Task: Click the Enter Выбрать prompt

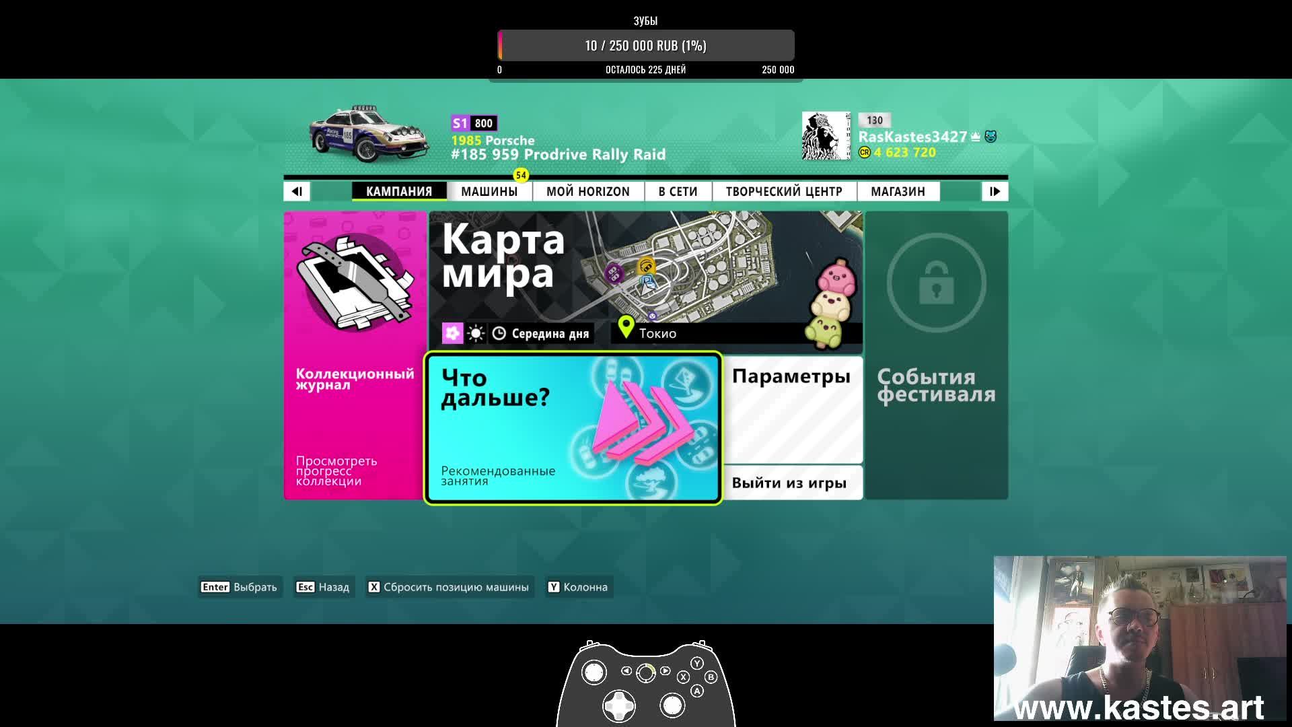Action: (x=239, y=587)
